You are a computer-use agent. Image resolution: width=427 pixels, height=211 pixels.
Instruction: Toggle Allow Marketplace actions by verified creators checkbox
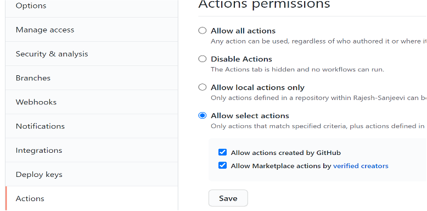(x=222, y=165)
